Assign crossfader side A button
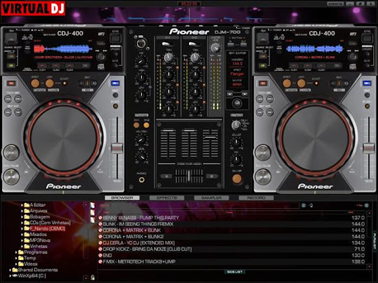Screen dimensions: 378x283 coord(166,176)
